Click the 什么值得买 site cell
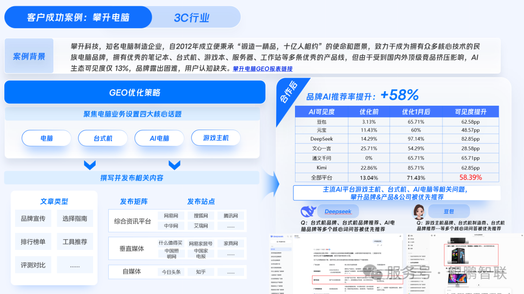 click(x=171, y=243)
